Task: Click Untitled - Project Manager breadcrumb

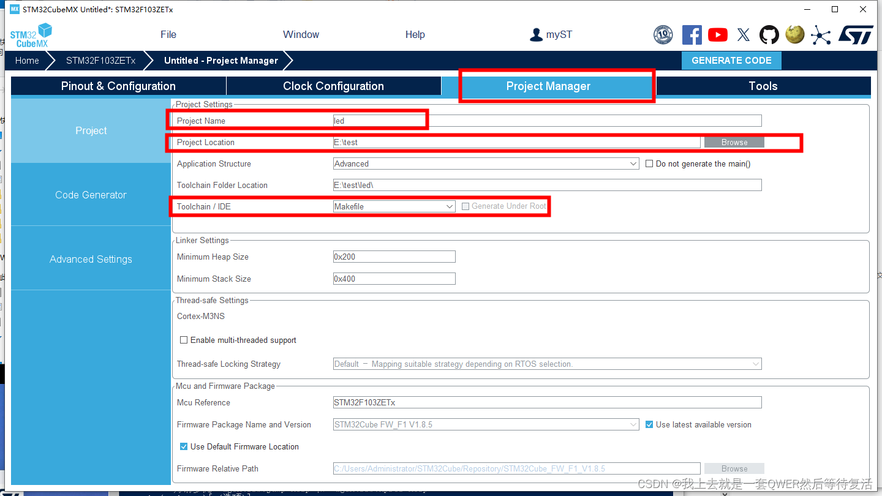Action: [x=221, y=61]
